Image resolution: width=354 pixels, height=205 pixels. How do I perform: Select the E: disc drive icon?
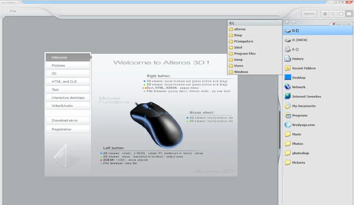click(x=288, y=49)
